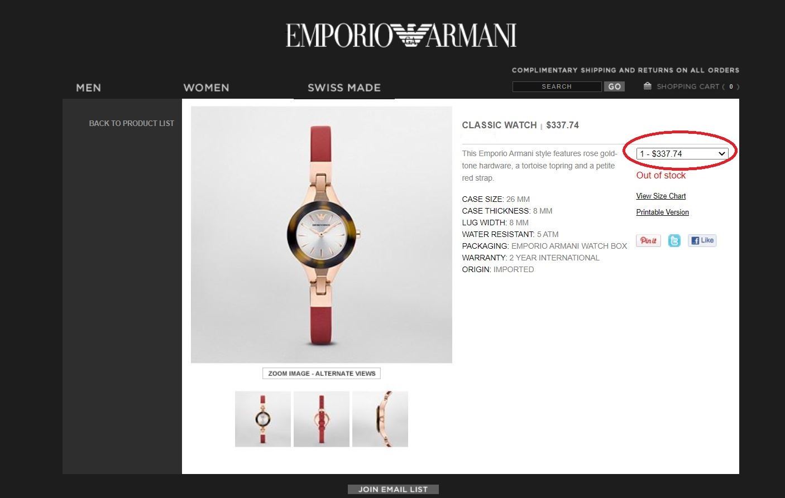Viewport: 785px width, 498px height.
Task: Share via the Twitter bird icon
Action: [x=674, y=240]
